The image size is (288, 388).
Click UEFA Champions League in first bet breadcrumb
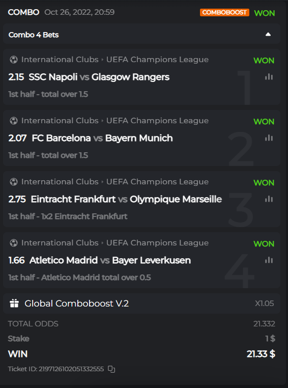(x=157, y=60)
